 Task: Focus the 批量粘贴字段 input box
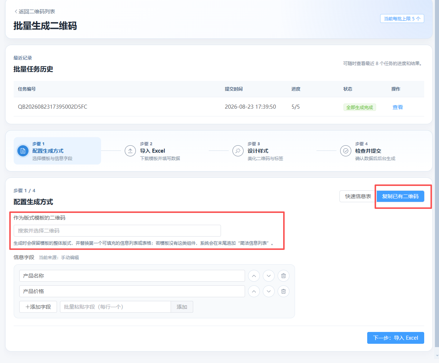pos(115,307)
